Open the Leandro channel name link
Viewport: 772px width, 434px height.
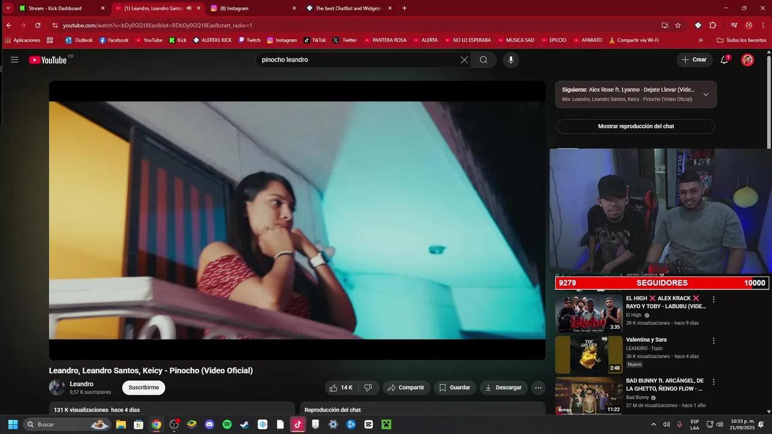pyautogui.click(x=81, y=384)
